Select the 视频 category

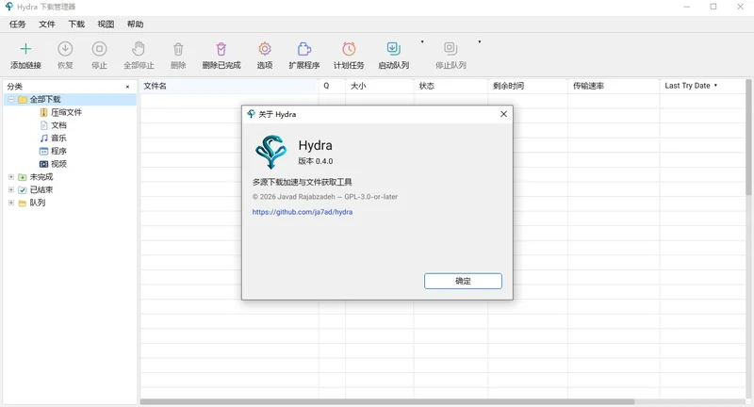(x=58, y=164)
